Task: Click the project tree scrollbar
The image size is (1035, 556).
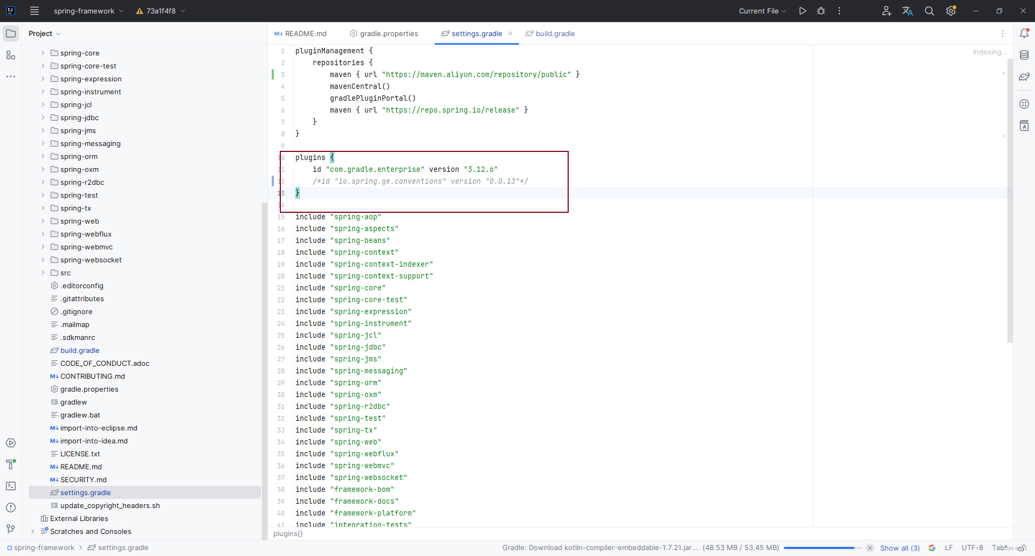Action: [264, 371]
